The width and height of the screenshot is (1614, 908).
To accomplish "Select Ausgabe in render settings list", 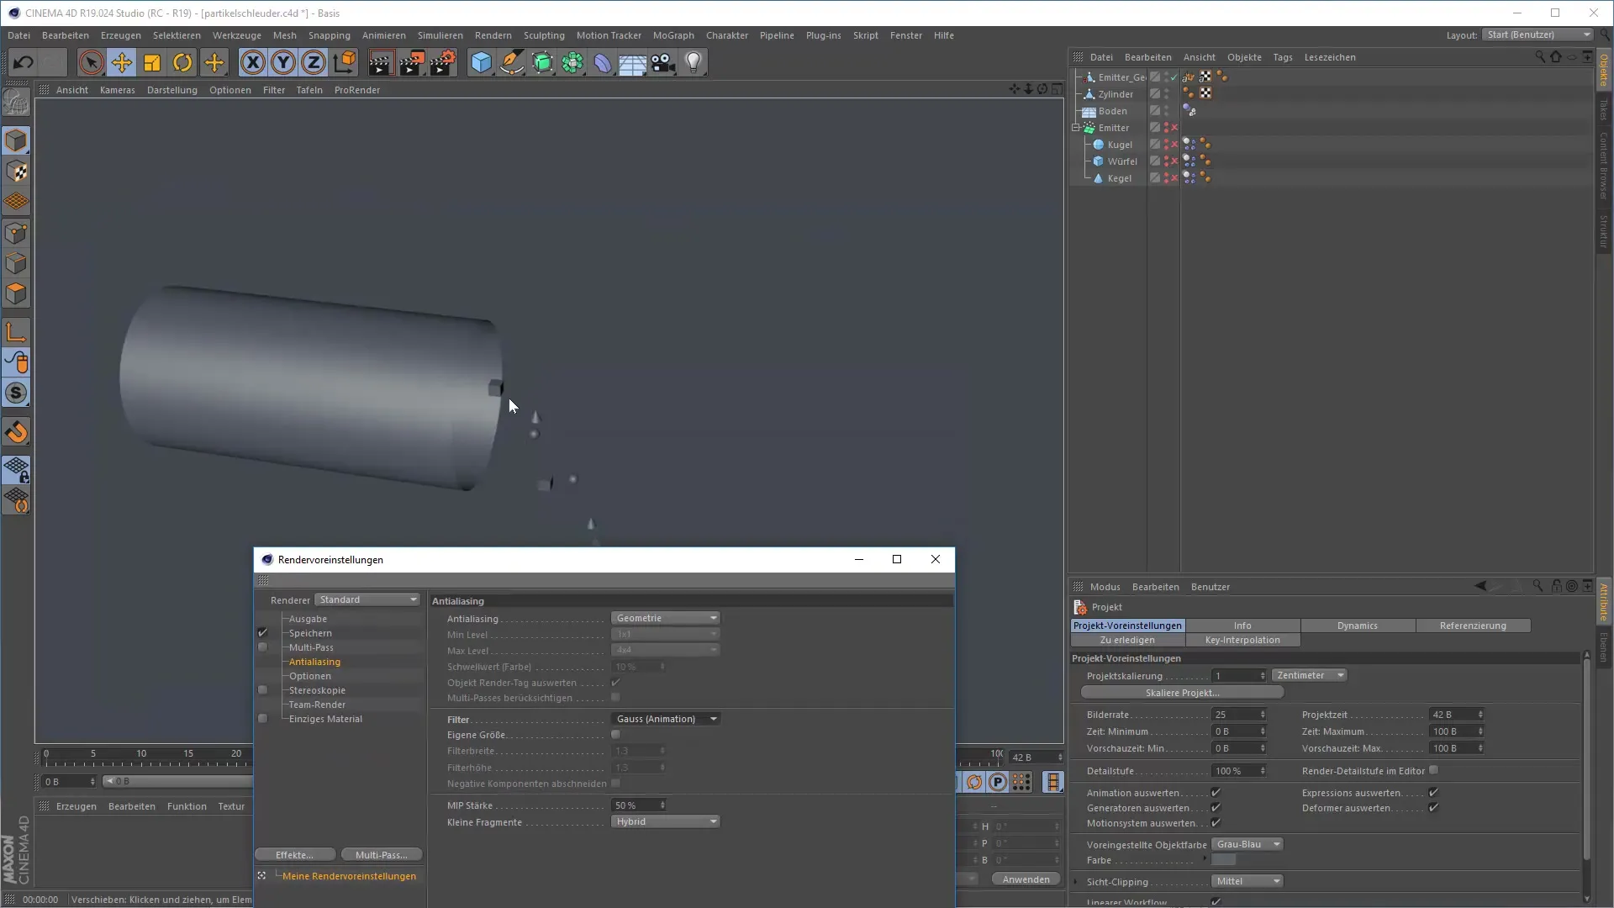I will (308, 619).
